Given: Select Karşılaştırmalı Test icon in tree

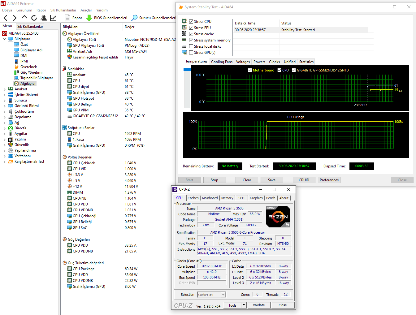Looking at the screenshot, I should [x=11, y=162].
